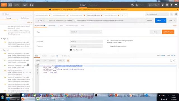Viewport: 179px width, 101px height.
Task: Click the circular status icon beside account
Action: pos(162,5)
